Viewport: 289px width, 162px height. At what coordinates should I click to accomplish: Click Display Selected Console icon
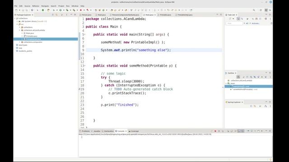[x=252, y=131]
